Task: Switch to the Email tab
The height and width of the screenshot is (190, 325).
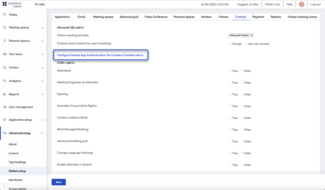Action: (x=82, y=17)
